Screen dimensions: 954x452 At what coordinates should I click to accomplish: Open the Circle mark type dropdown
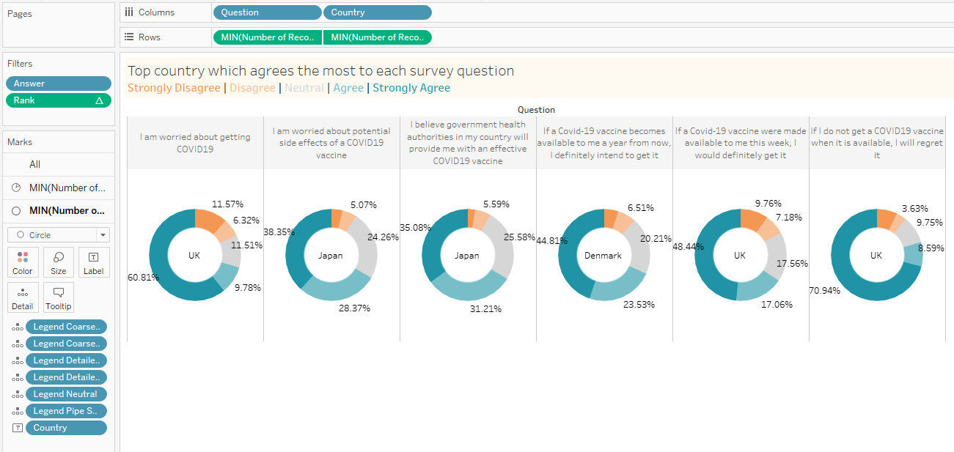click(59, 235)
